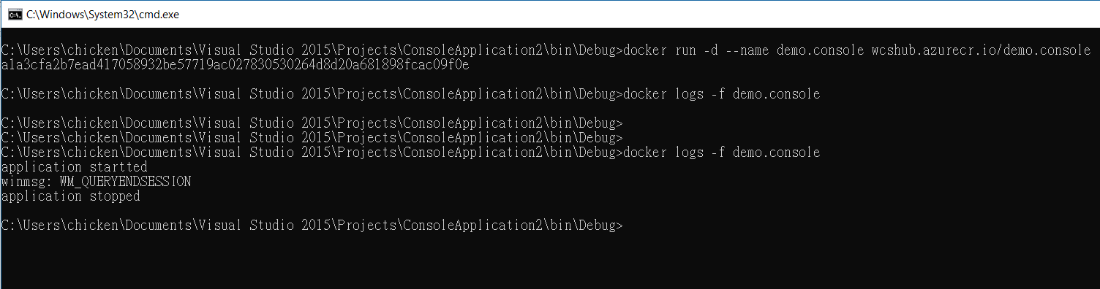This screenshot has width=1100, height=289.
Task: Click the container ID hash starting a1a3cfa2b7
Action: pos(236,65)
